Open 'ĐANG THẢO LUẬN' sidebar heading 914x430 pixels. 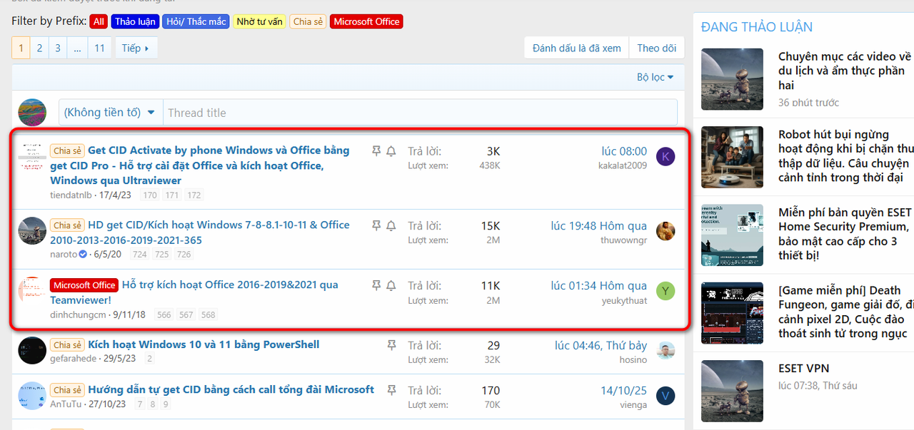(757, 27)
